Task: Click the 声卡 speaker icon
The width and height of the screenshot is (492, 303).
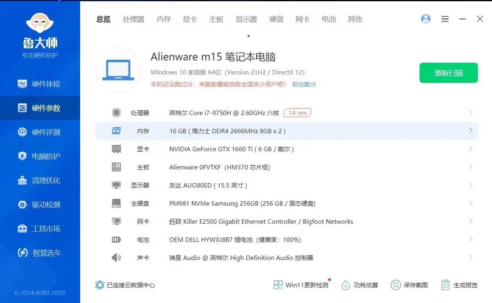Action: tap(116, 258)
